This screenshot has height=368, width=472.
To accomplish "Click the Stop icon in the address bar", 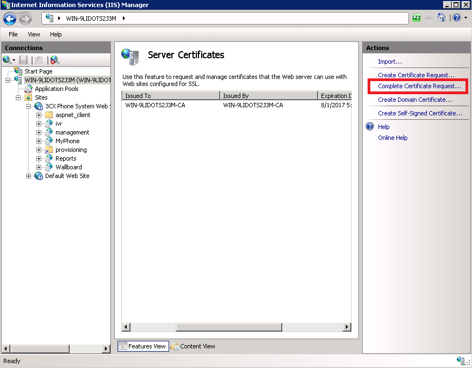I will 428,18.
